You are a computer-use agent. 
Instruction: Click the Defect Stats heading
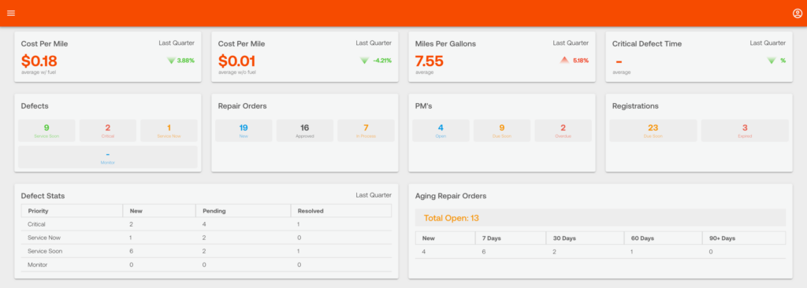43,196
